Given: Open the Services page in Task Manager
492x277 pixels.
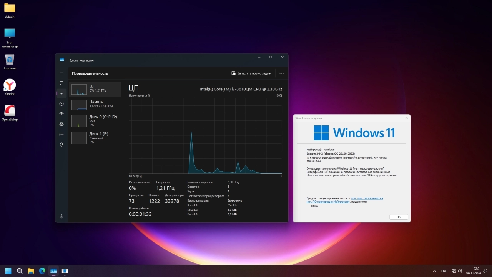Looking at the screenshot, I should tap(61, 145).
